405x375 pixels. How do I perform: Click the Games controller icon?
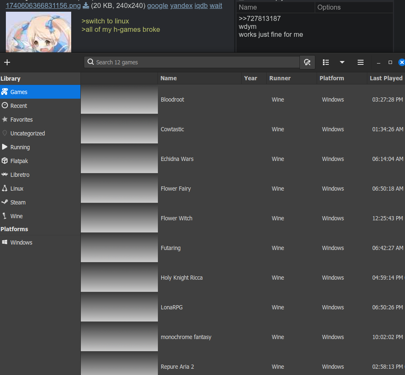5,92
